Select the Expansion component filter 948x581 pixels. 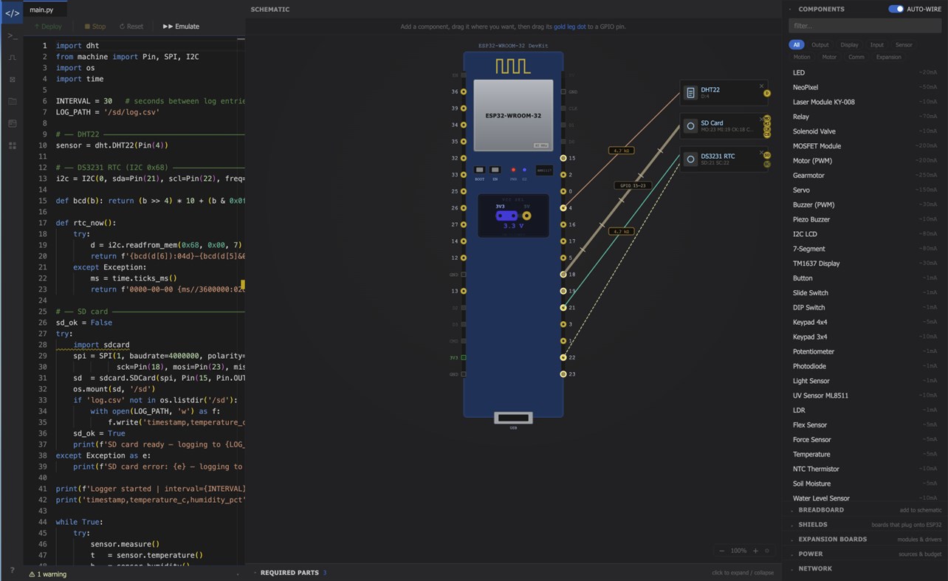tap(888, 57)
